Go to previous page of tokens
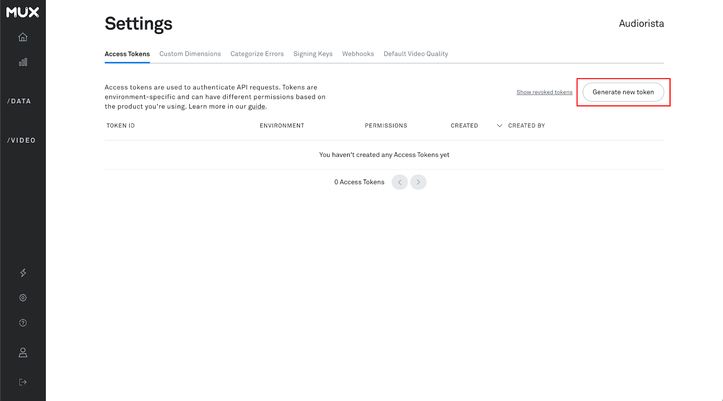 click(399, 182)
